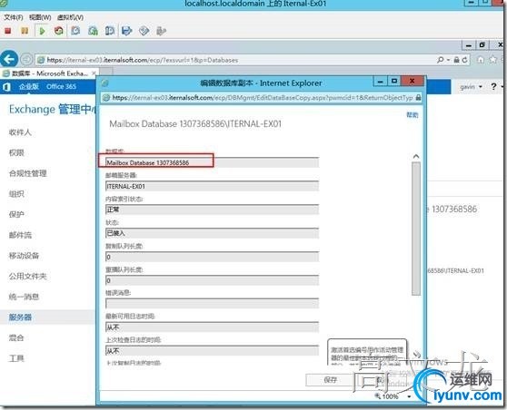Click the favorites star icon

(492, 60)
